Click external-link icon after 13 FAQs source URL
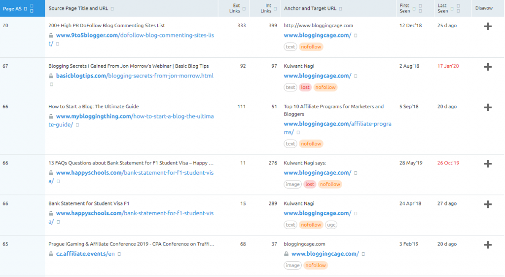The width and height of the screenshot is (505, 277). click(58, 182)
